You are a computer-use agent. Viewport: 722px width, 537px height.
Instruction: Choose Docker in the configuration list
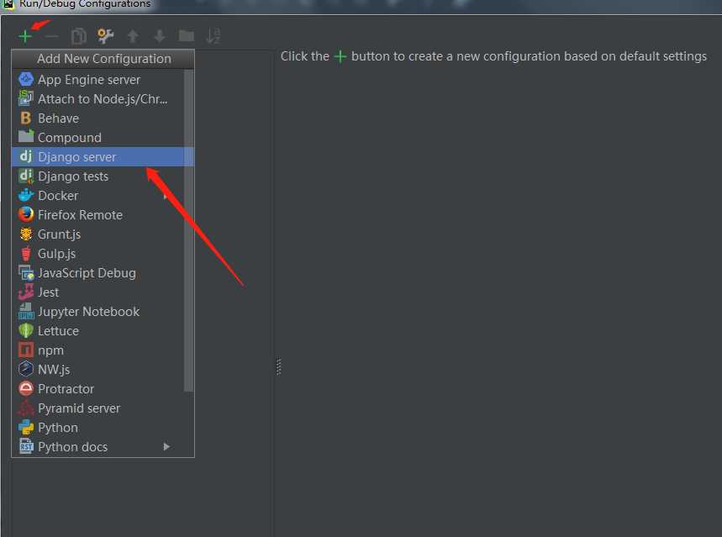(98, 195)
